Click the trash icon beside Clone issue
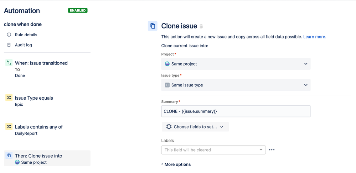This screenshot has width=356, height=173. pyautogui.click(x=201, y=26)
